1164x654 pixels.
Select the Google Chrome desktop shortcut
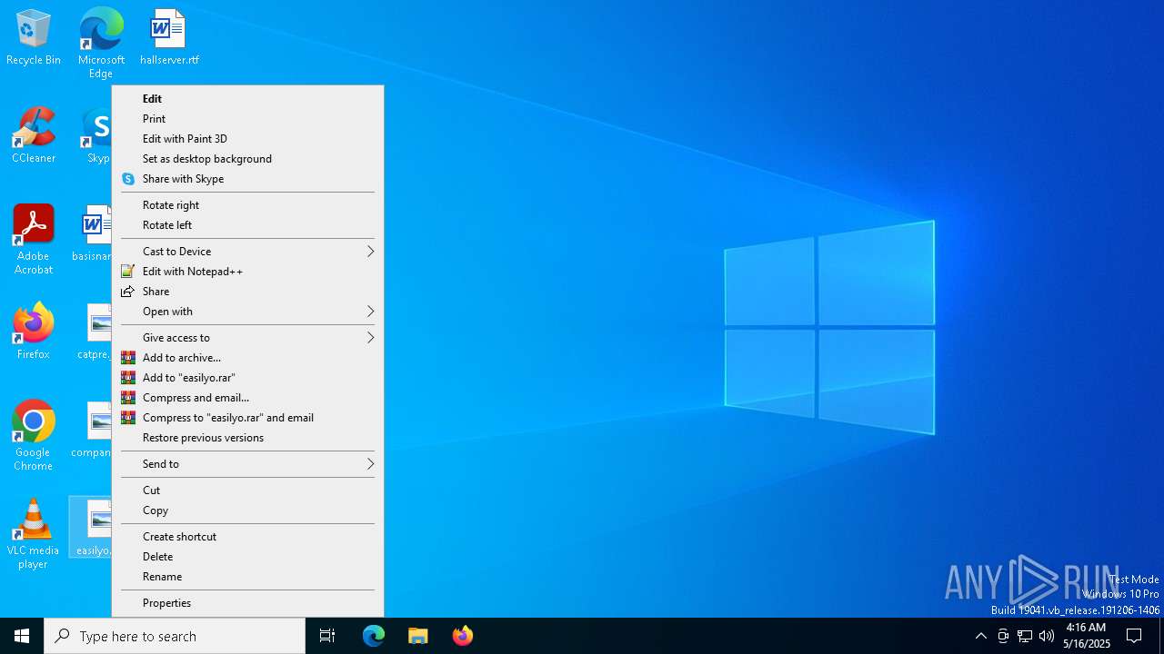[34, 436]
